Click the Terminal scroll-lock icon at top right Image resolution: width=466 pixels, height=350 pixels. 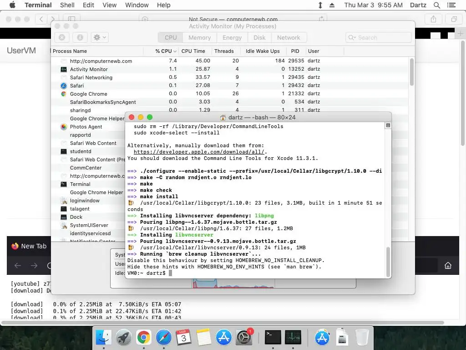pyautogui.click(x=388, y=126)
